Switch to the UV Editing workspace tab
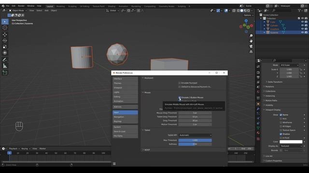Image resolution: width=309 pixels, height=173 pixels. [84, 6]
